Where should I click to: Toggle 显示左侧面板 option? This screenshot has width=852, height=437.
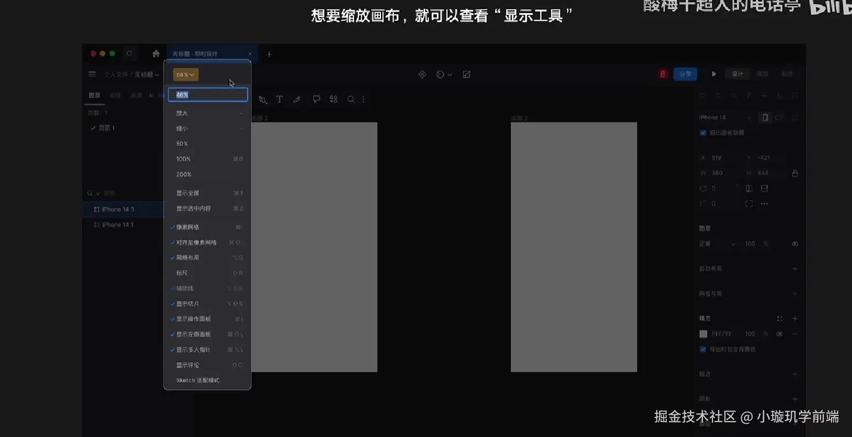(207, 334)
